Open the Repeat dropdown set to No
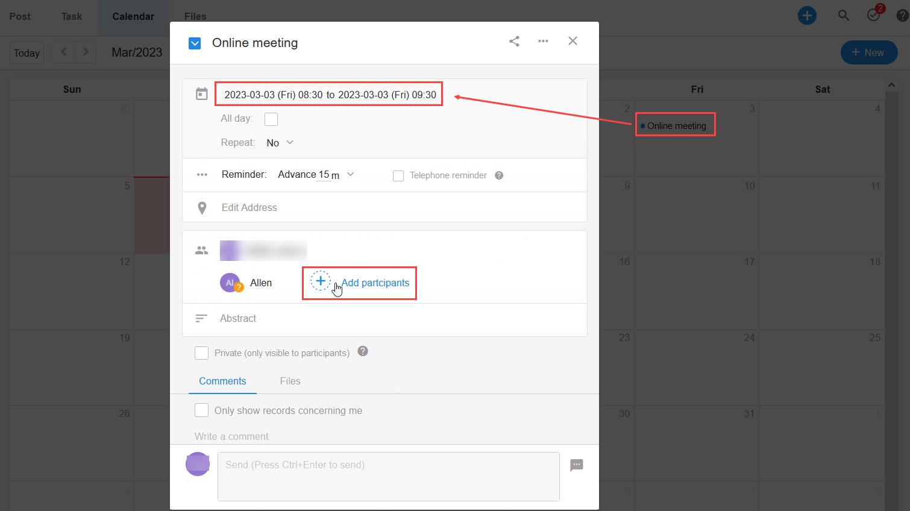910x511 pixels. coord(280,143)
